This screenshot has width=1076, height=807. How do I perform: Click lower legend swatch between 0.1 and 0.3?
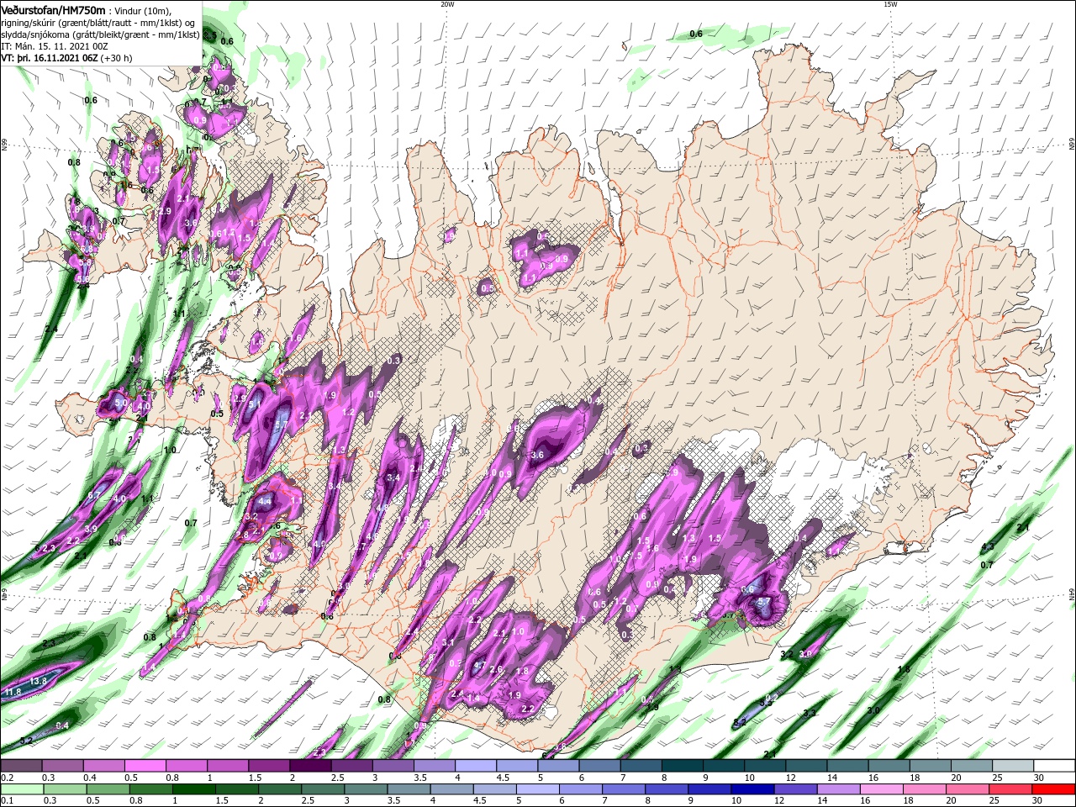point(22,789)
